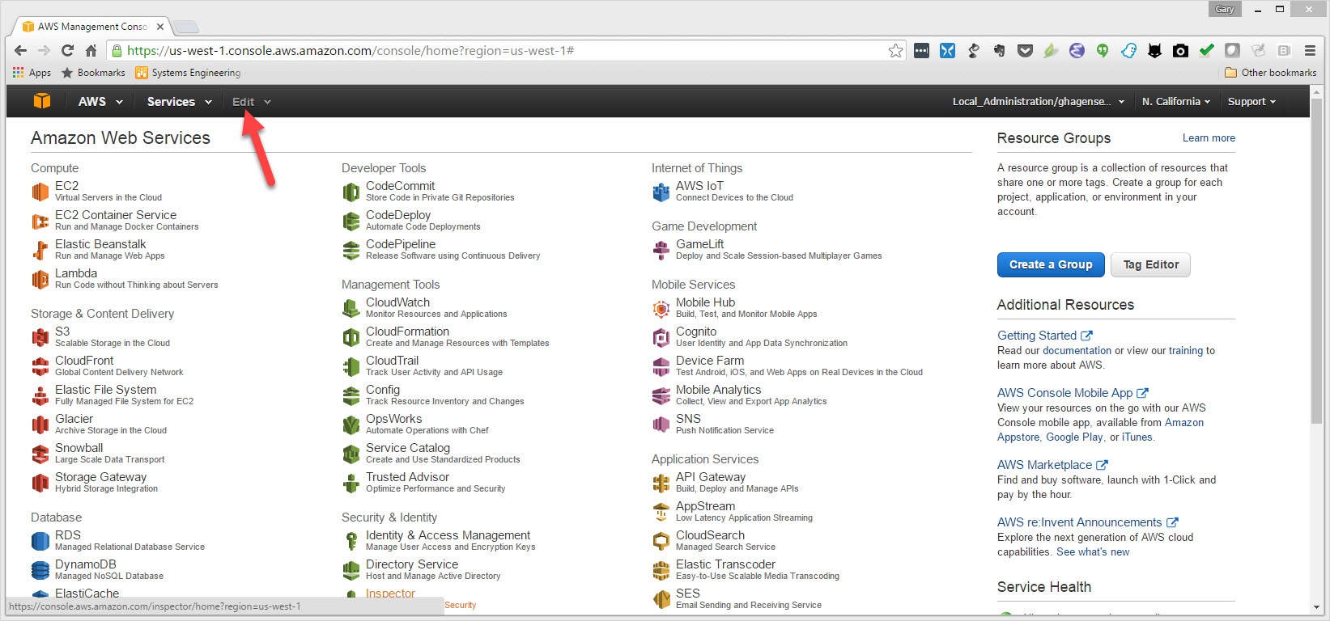The height and width of the screenshot is (621, 1330).
Task: Open the Systems Engineering bookmark folder
Action: coord(188,73)
